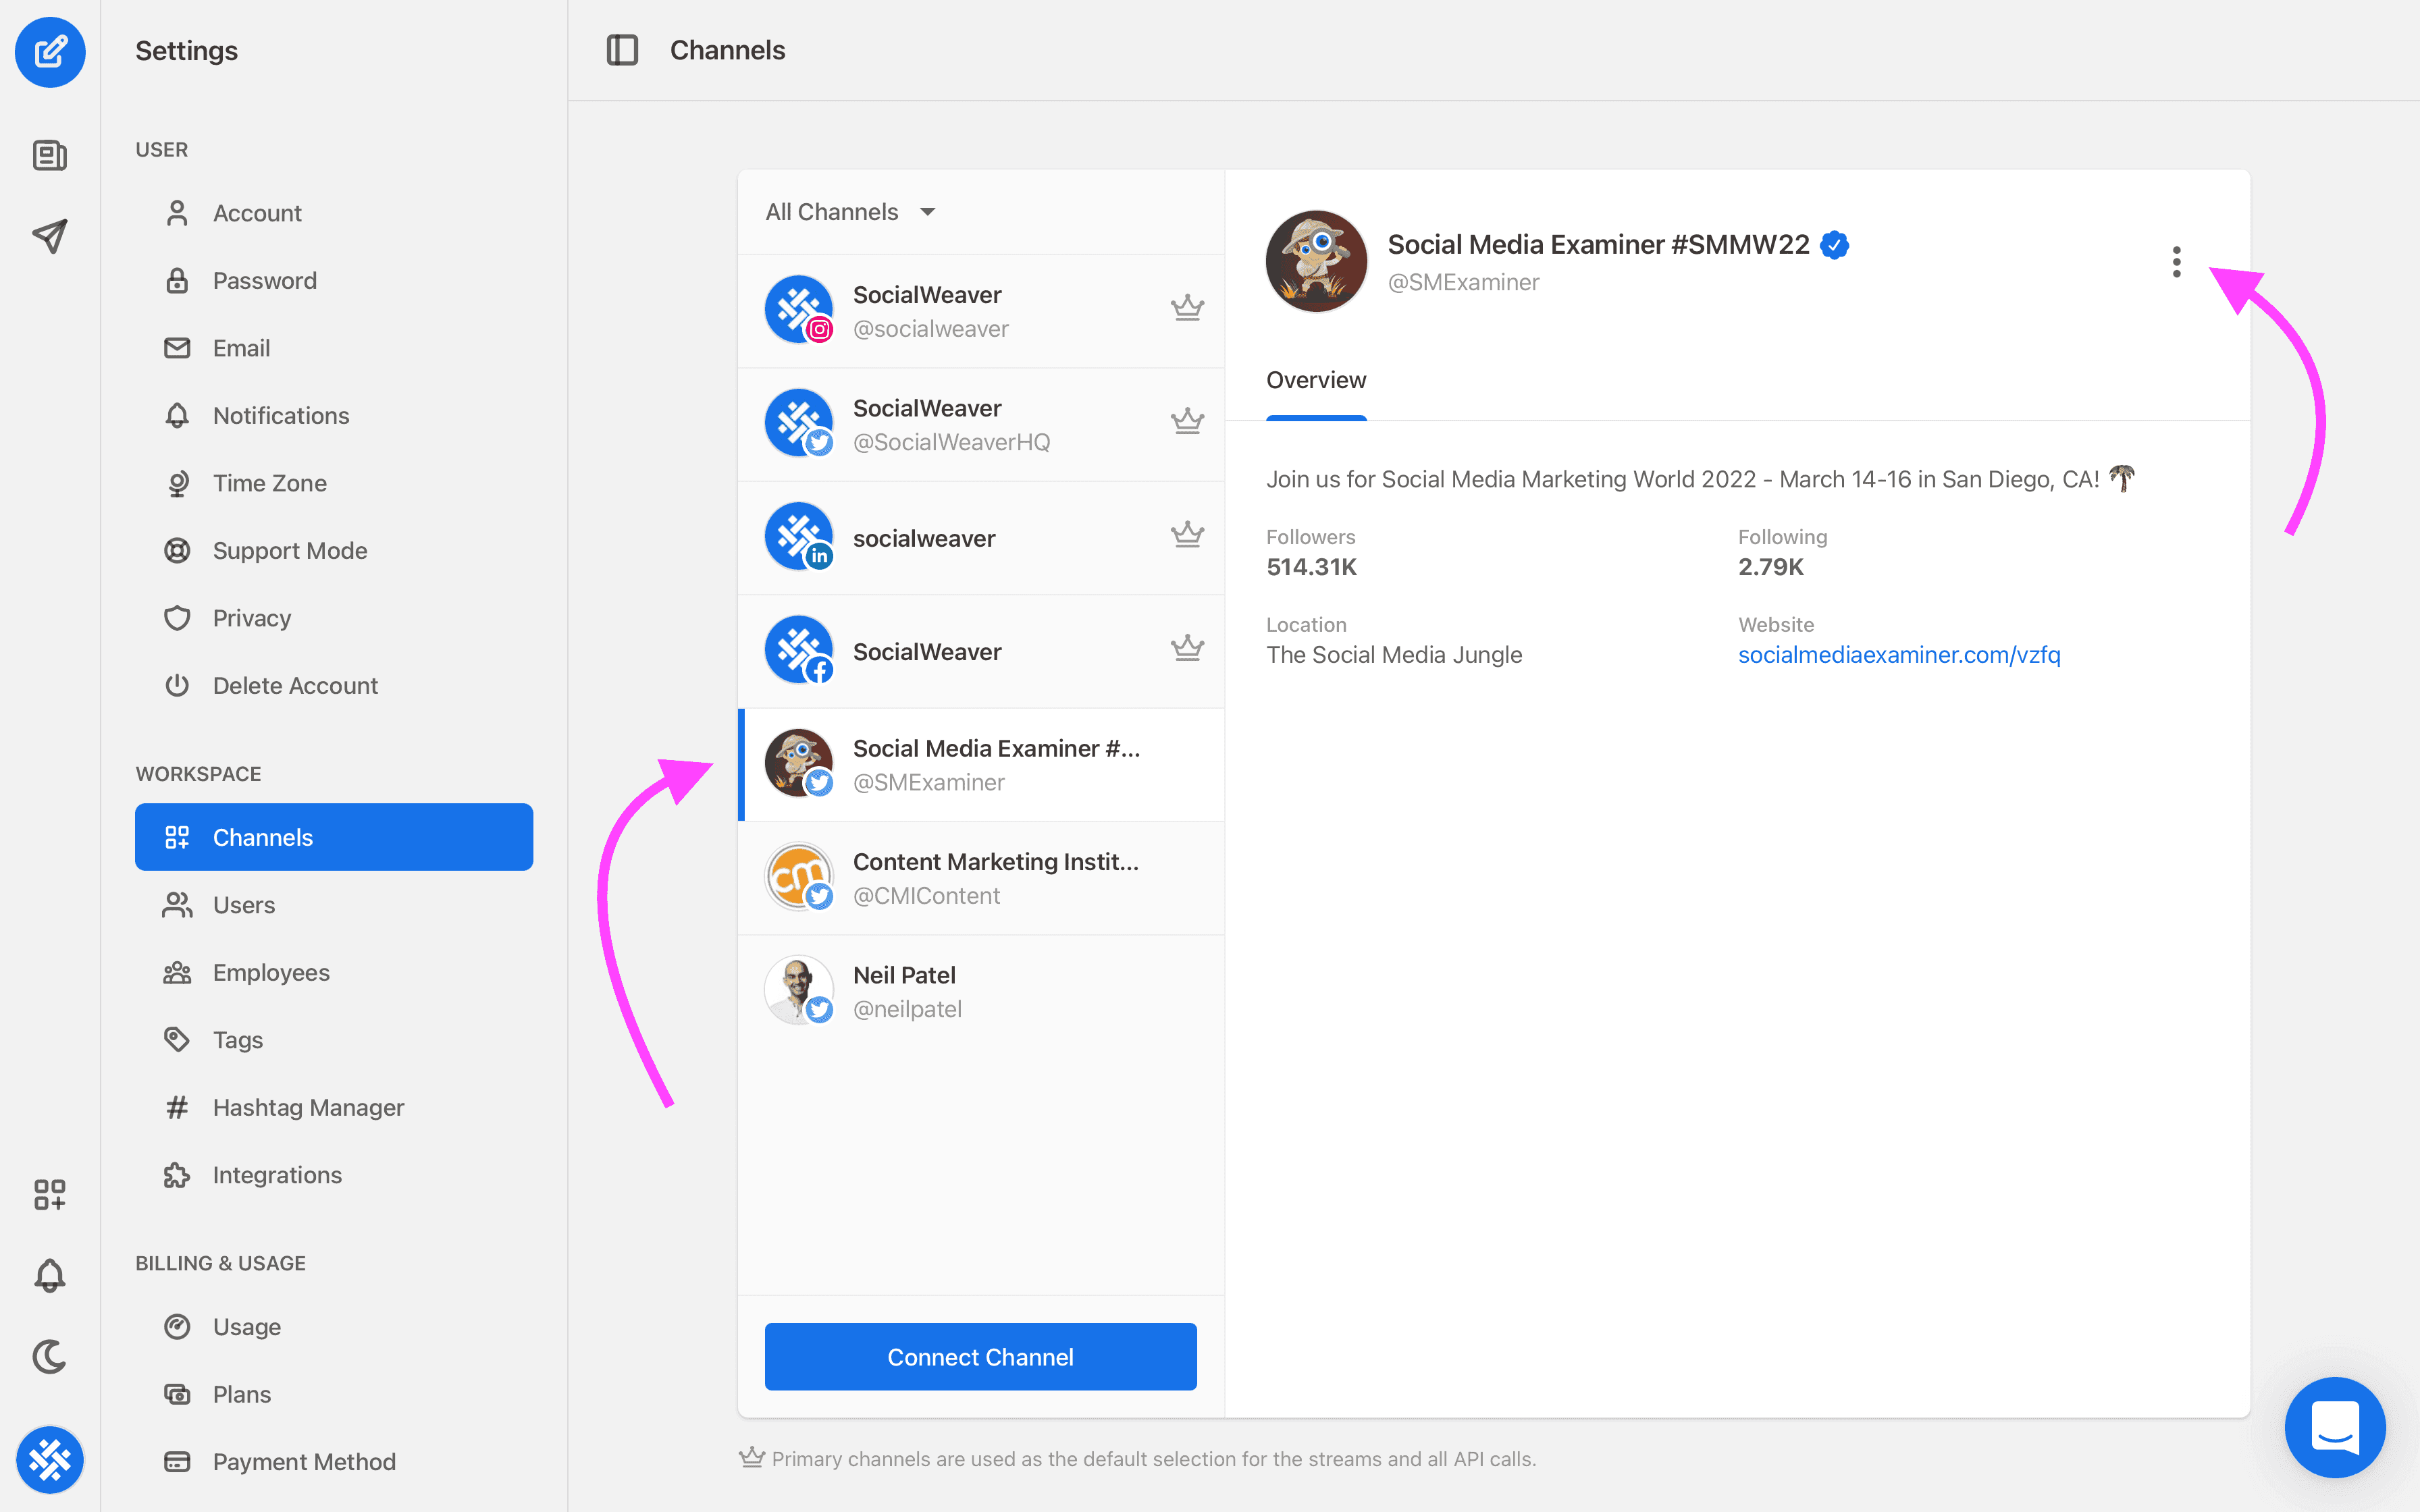Screen dimensions: 2420x1512
Task: Toggle the sidebar panel icon beside Channels title
Action: [622, 50]
